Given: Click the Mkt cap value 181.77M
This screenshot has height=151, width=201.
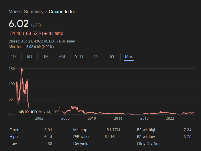Looking at the screenshot, I should tap(112, 130).
